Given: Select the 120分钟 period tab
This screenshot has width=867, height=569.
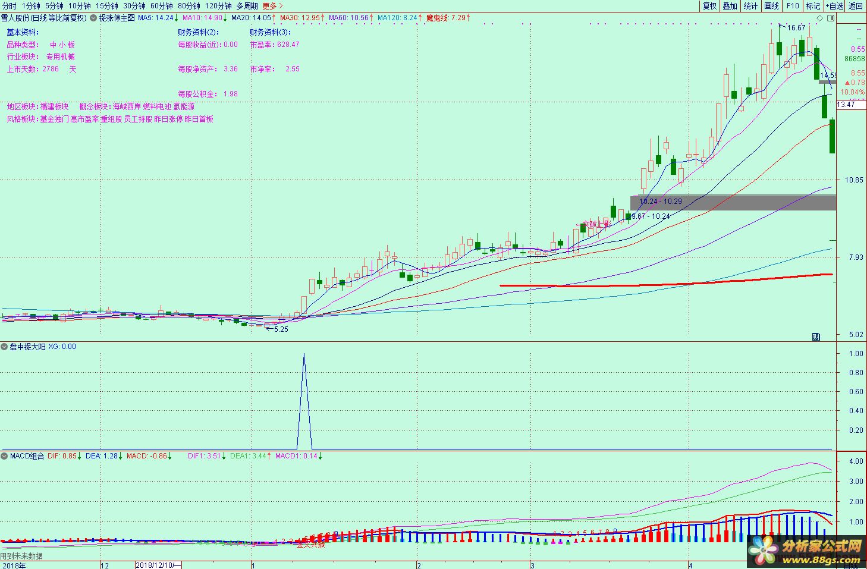Looking at the screenshot, I should [218, 6].
